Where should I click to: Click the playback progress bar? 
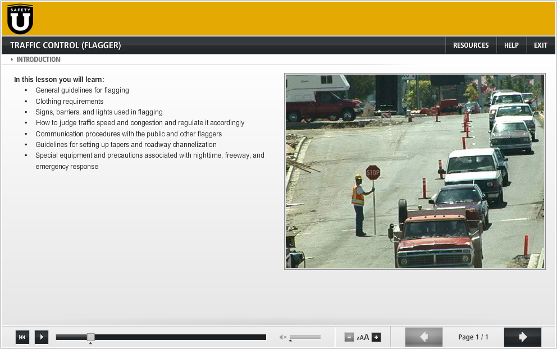coord(168,337)
